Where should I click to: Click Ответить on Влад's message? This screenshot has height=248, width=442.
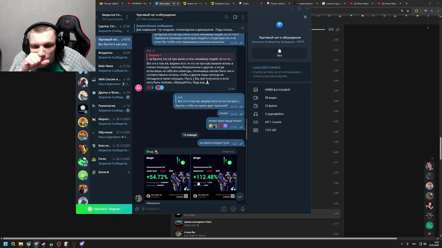point(228,152)
